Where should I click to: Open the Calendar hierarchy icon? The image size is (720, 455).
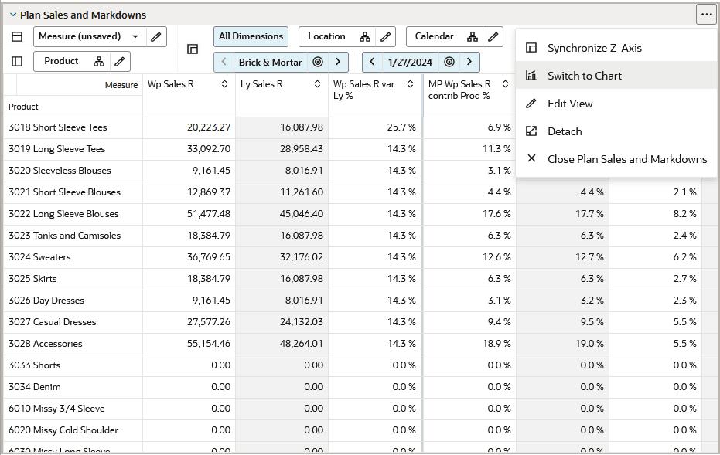click(473, 37)
